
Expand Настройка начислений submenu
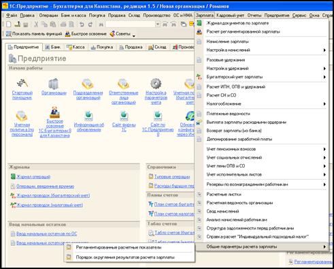pyautogui.click(x=324, y=50)
